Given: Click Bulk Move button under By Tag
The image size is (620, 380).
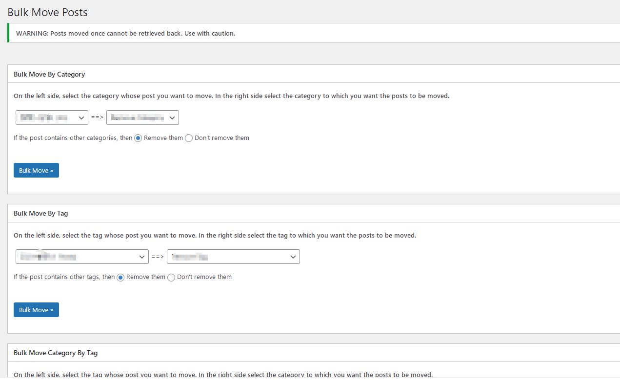Looking at the screenshot, I should pyautogui.click(x=36, y=310).
